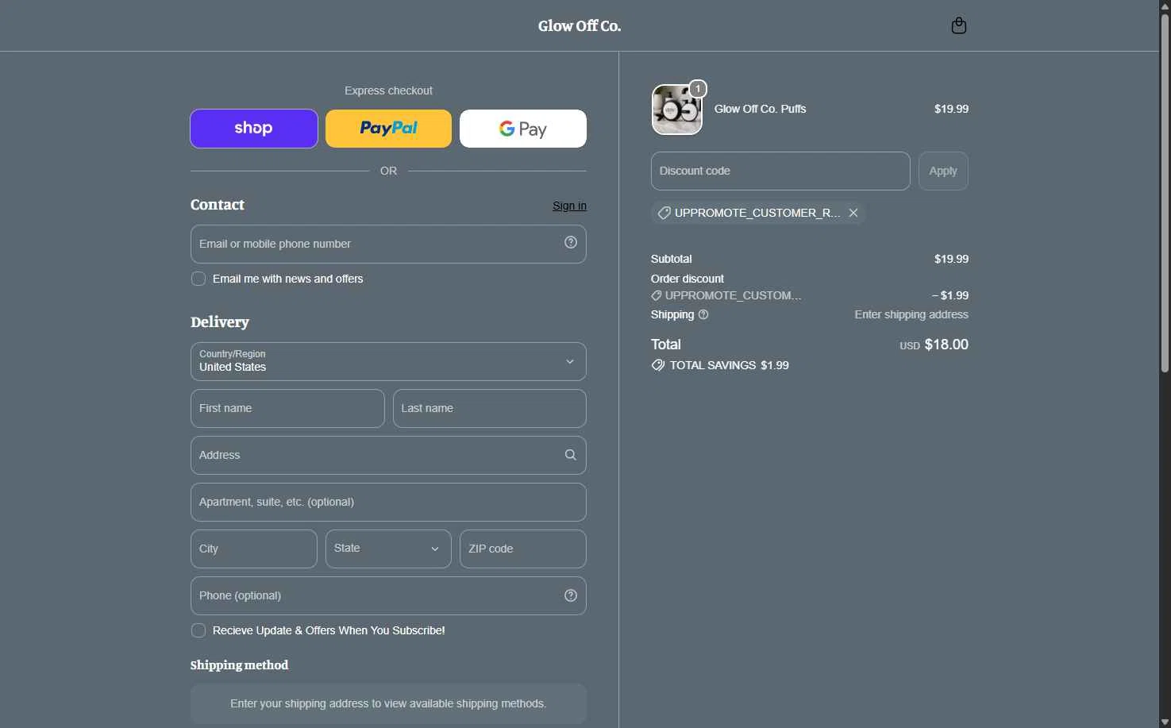This screenshot has height=728, width=1171.
Task: Click the Apartment, suite, etc. field
Action: pos(388,502)
